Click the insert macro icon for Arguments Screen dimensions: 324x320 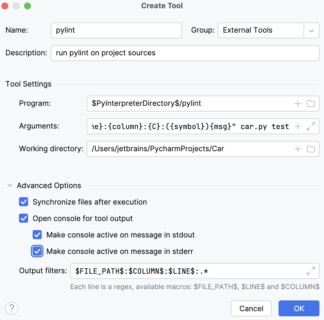pos(298,126)
